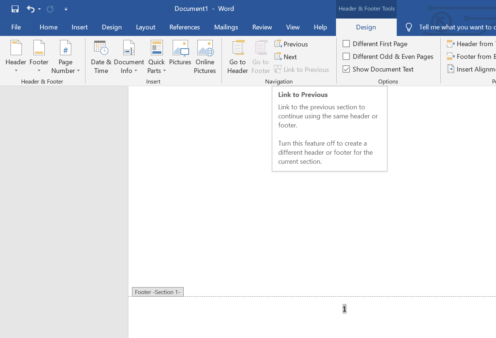
Task: Undo the last action
Action: pyautogui.click(x=31, y=9)
